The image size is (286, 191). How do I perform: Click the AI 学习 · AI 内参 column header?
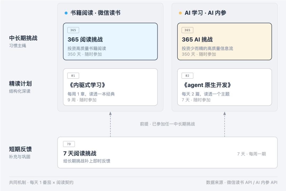click(x=205, y=13)
